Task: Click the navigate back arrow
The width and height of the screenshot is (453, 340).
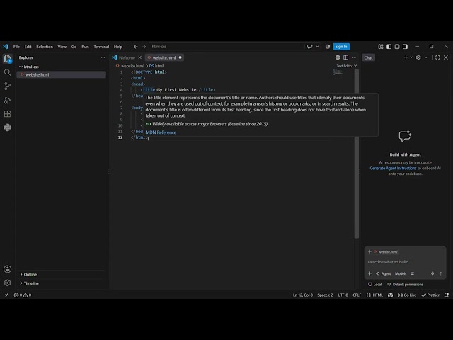Action: [135, 47]
